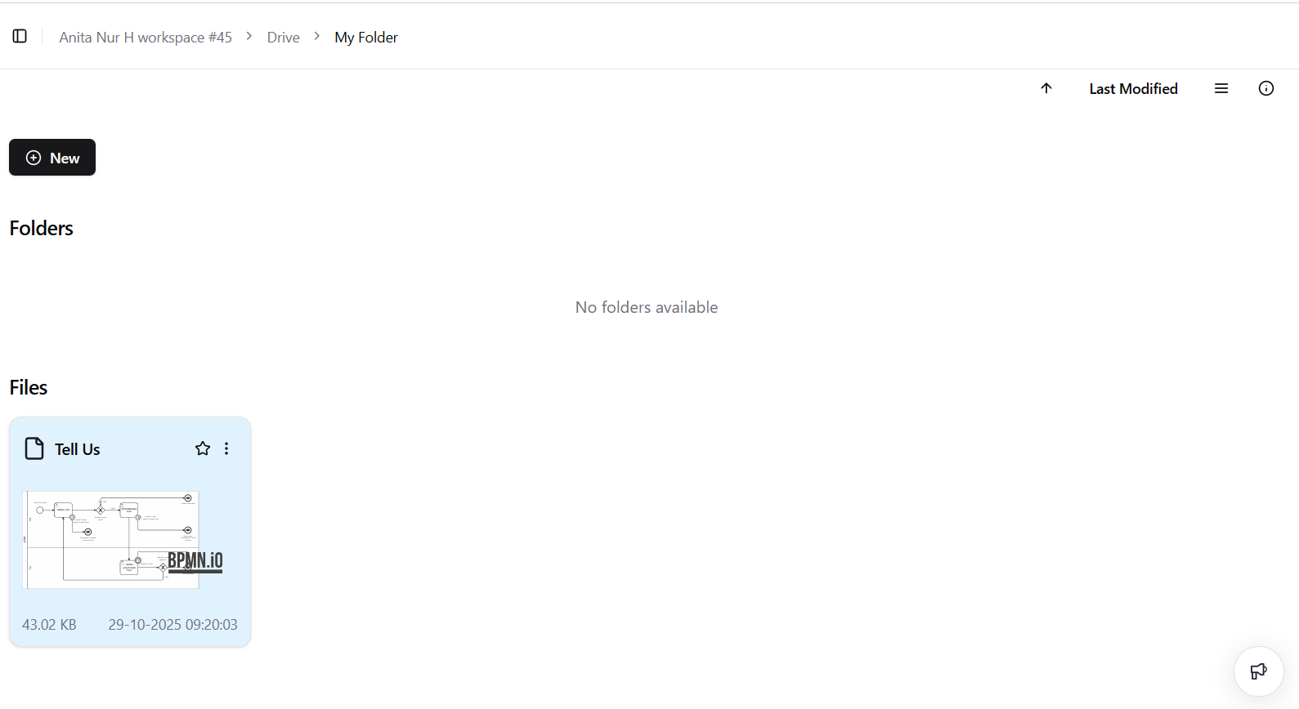Click the ascending sort arrow icon
Screen dimensions: 1299x709
point(1046,88)
